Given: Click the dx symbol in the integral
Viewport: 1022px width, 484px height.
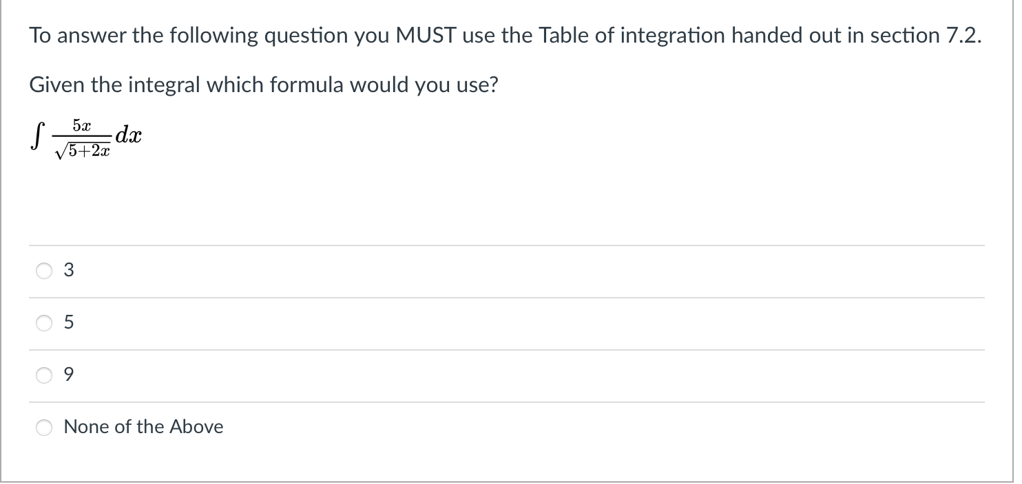Looking at the screenshot, I should point(131,135).
